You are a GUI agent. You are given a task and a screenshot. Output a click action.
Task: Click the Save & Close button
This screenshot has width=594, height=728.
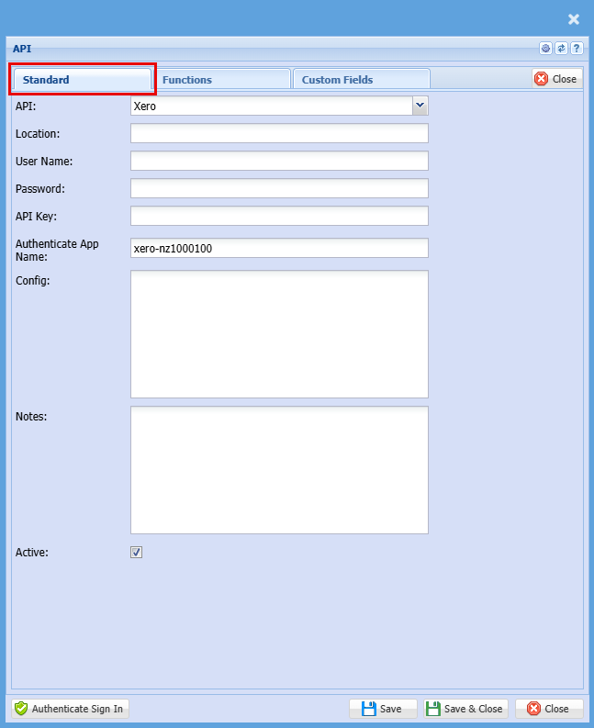[465, 709]
